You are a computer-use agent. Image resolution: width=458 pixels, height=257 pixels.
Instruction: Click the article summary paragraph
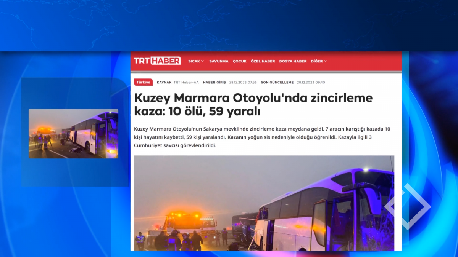coord(261,137)
